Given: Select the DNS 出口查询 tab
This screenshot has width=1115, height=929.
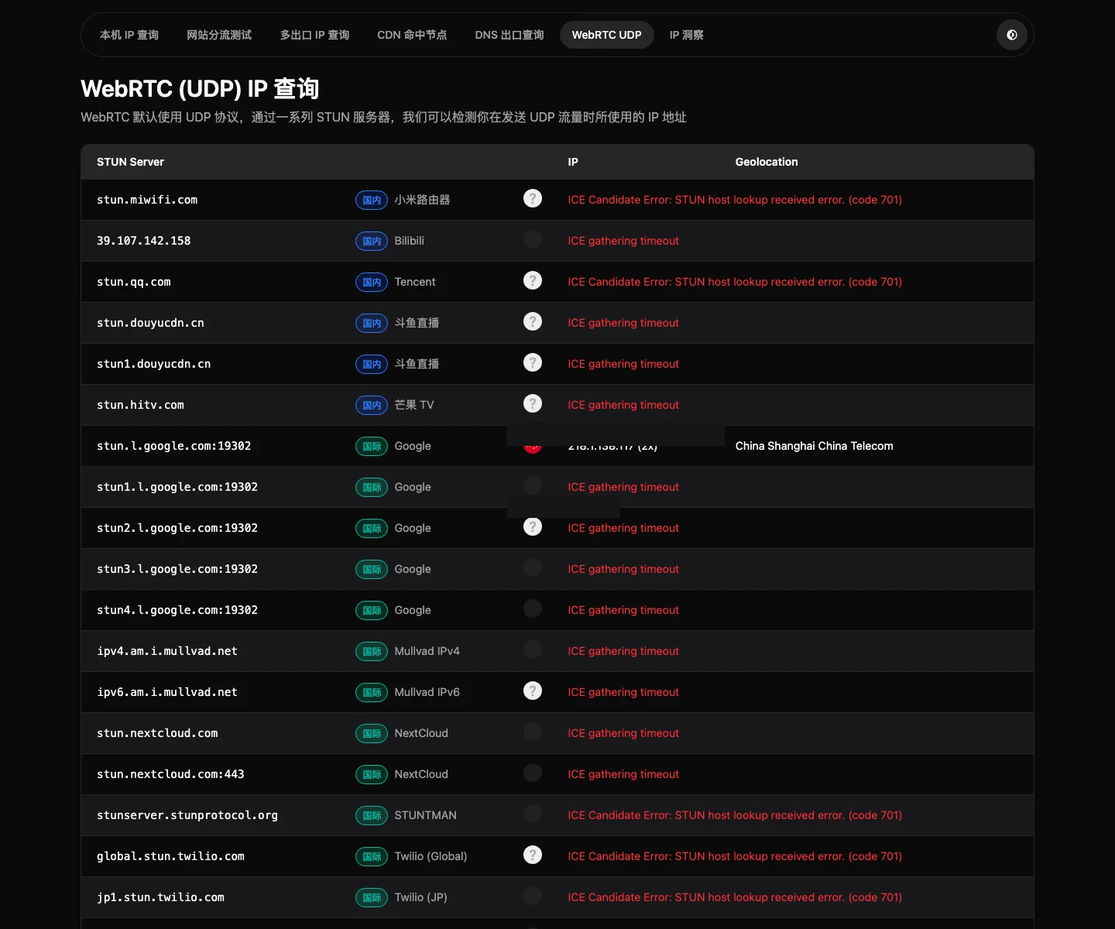Looking at the screenshot, I should click(x=509, y=35).
